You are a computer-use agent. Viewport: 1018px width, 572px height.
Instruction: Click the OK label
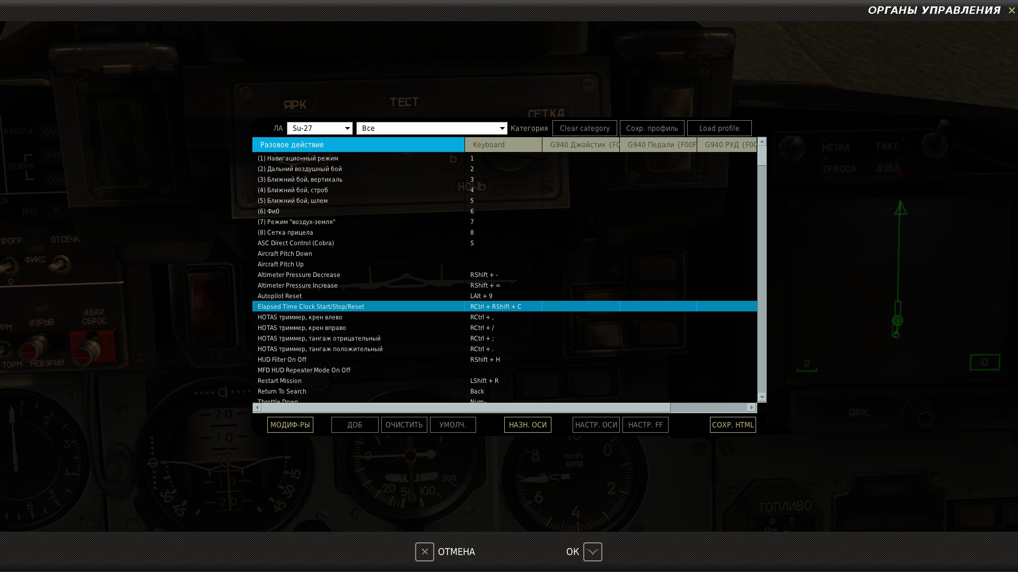pos(572,552)
